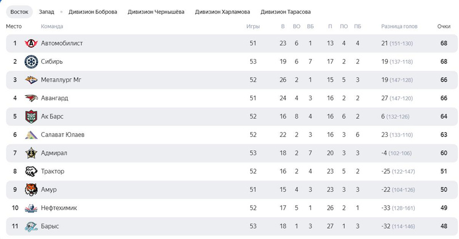The width and height of the screenshot is (459, 239).
Task: Click the Neftekhimik team logo
Action: click(31, 208)
